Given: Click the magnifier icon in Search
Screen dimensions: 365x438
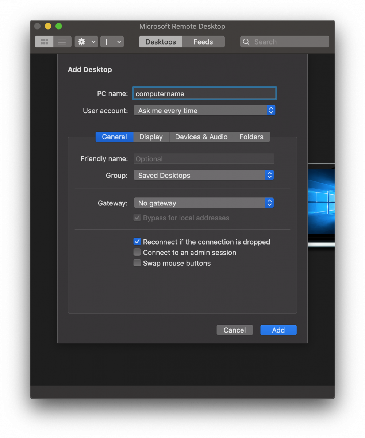Looking at the screenshot, I should click(x=246, y=42).
